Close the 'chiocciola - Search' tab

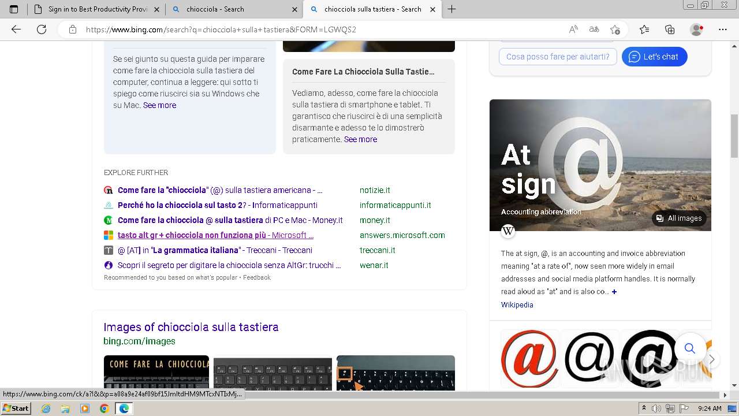pyautogui.click(x=295, y=9)
